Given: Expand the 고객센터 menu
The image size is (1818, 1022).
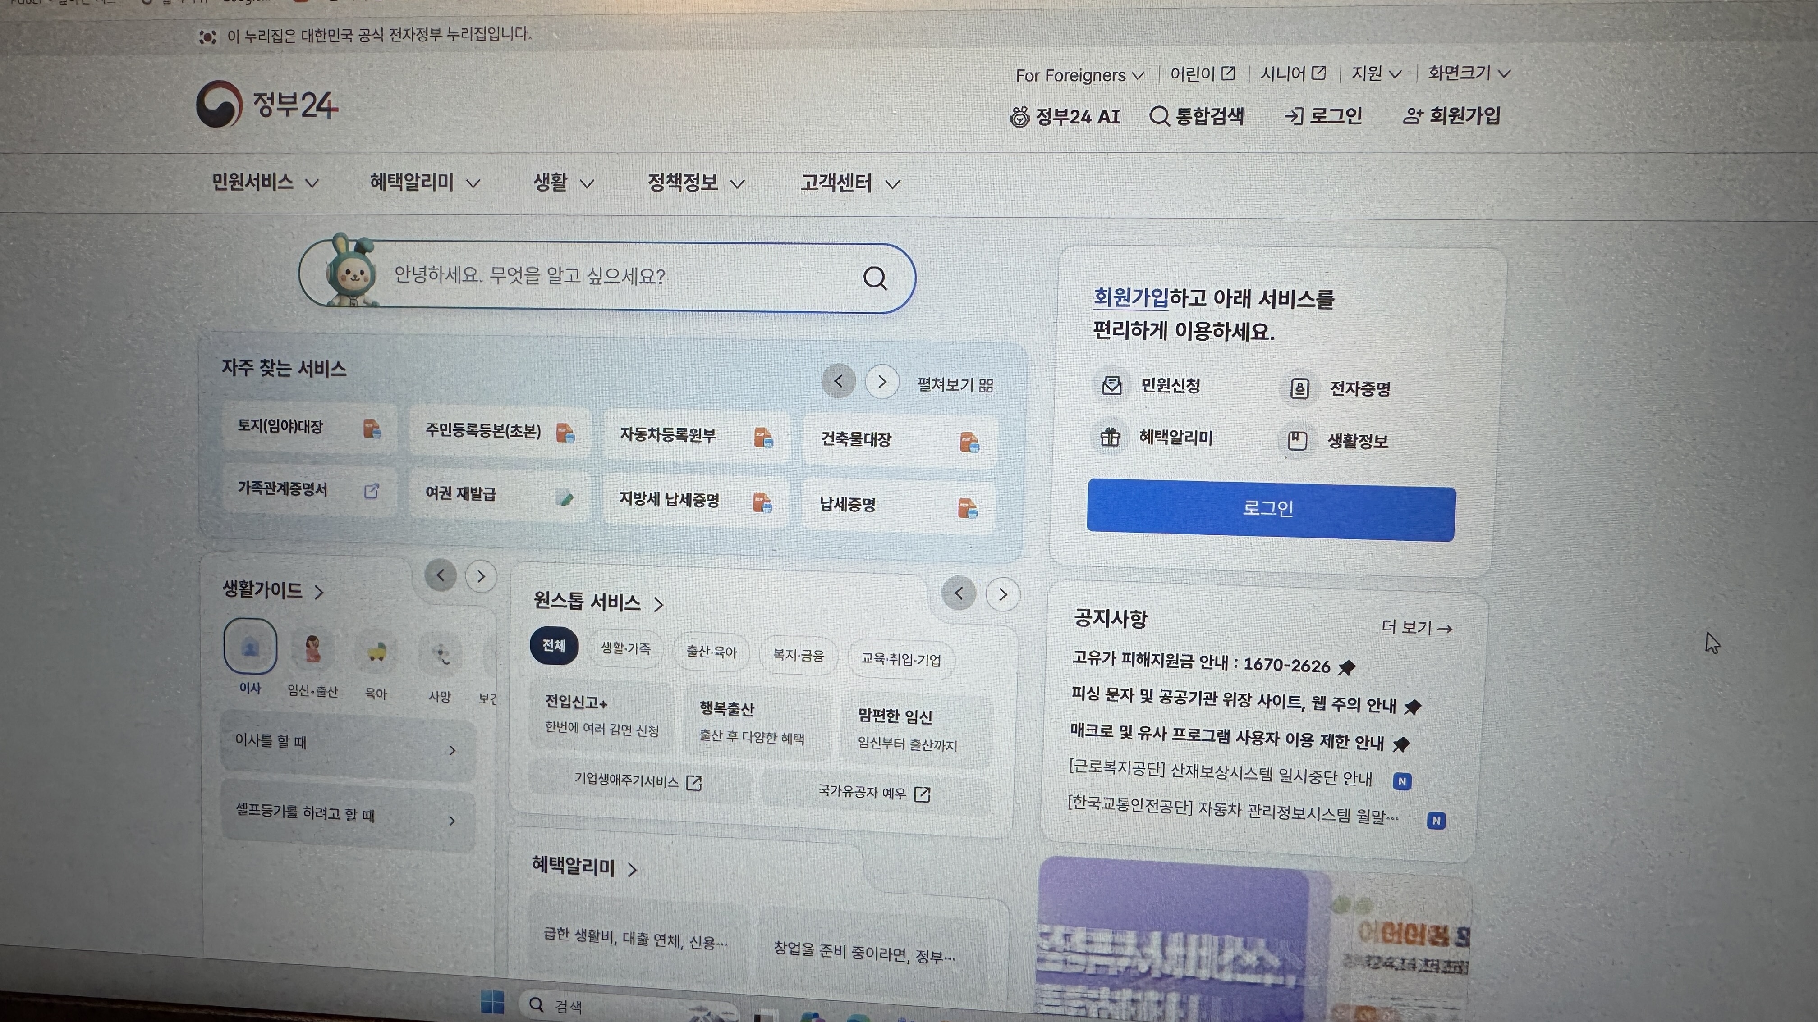Looking at the screenshot, I should (850, 183).
